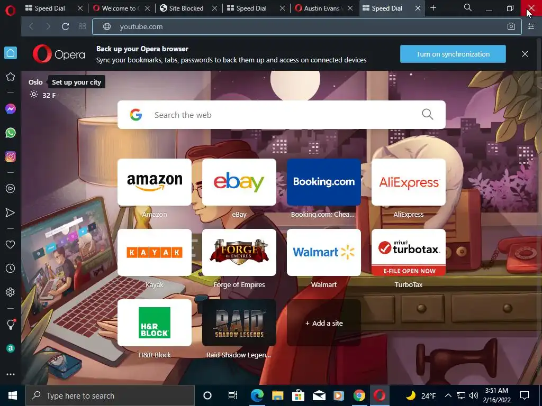542x406 pixels.
Task: Add a site to Speed Dial
Action: point(324,323)
